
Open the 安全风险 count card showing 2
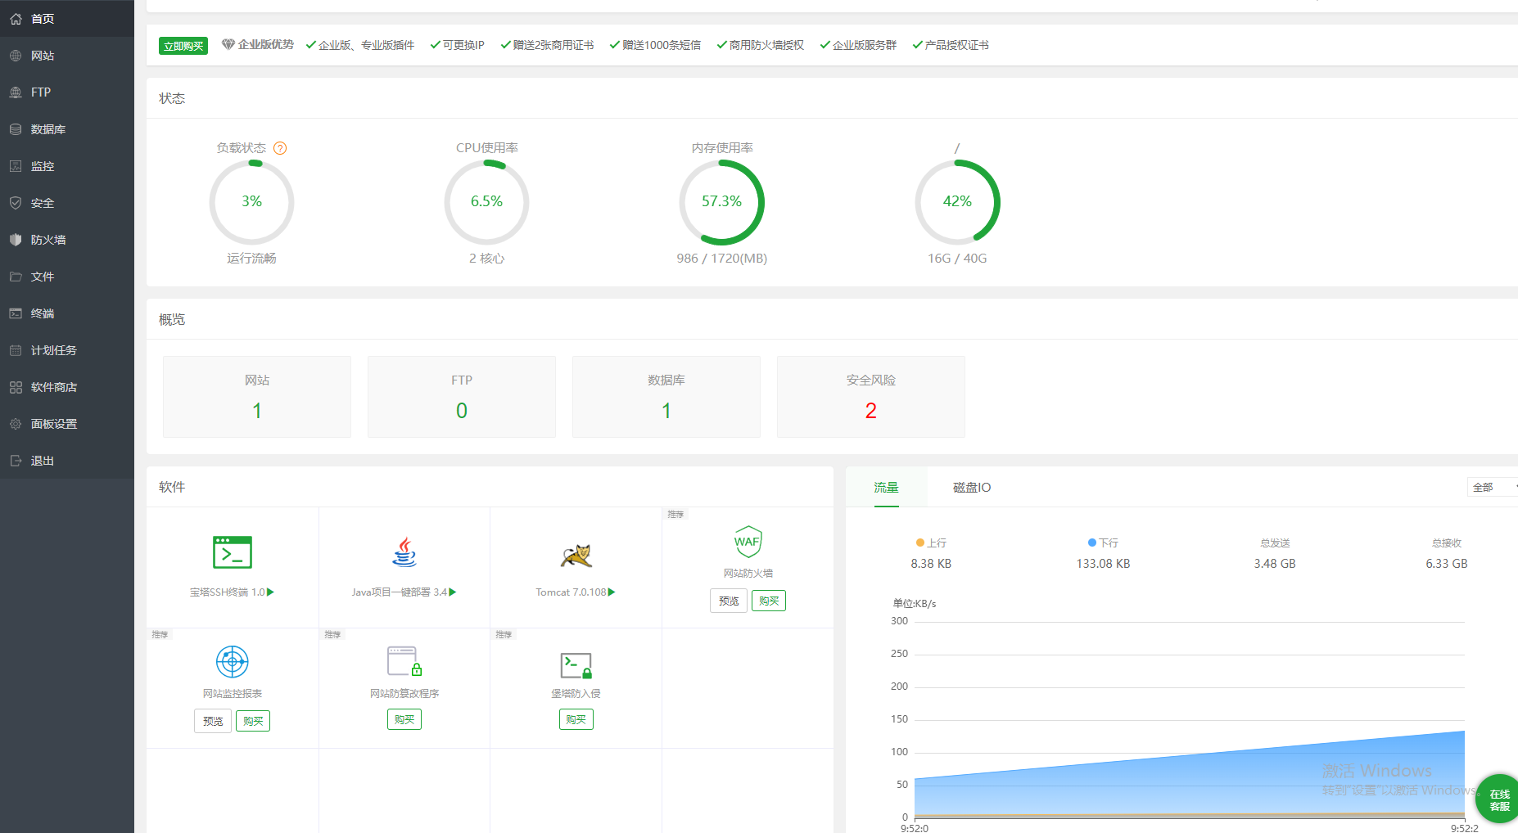click(x=871, y=397)
